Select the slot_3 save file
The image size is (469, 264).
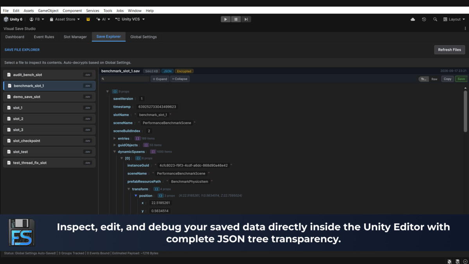49,129
